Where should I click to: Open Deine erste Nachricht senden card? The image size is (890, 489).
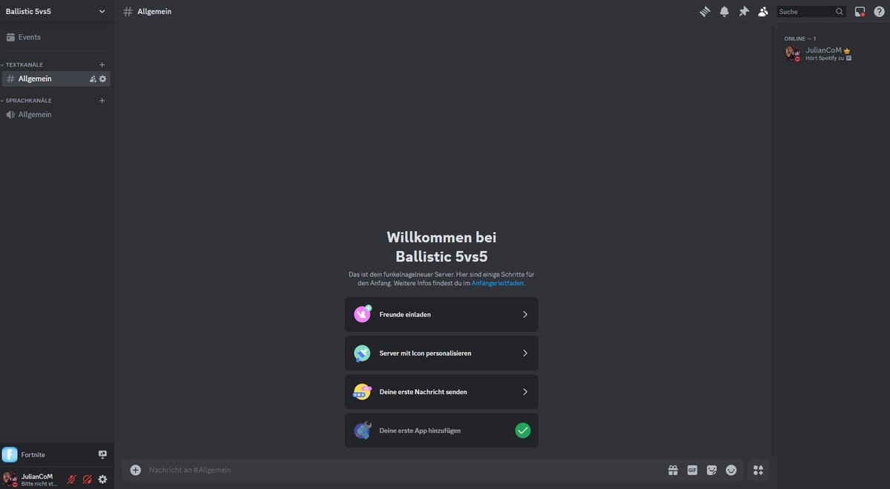[441, 391]
